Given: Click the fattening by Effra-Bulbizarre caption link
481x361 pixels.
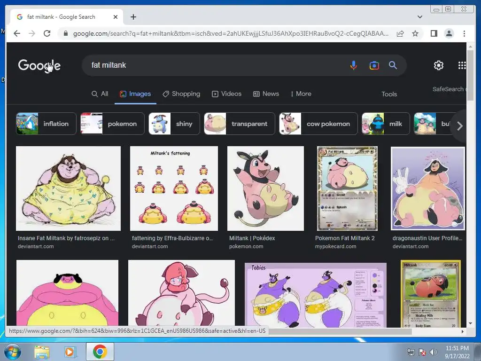Looking at the screenshot, I should tap(172, 238).
